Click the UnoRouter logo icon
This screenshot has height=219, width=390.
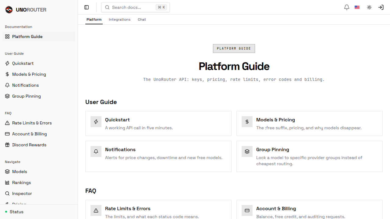tap(9, 10)
